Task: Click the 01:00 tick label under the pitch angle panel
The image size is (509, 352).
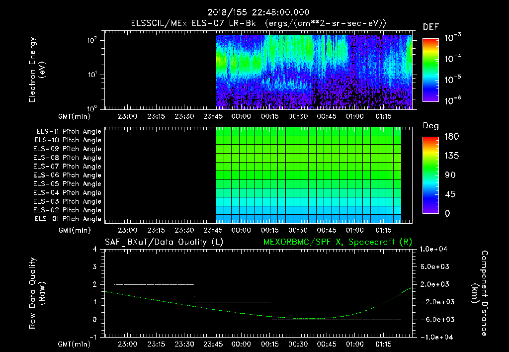Action: coord(355,230)
